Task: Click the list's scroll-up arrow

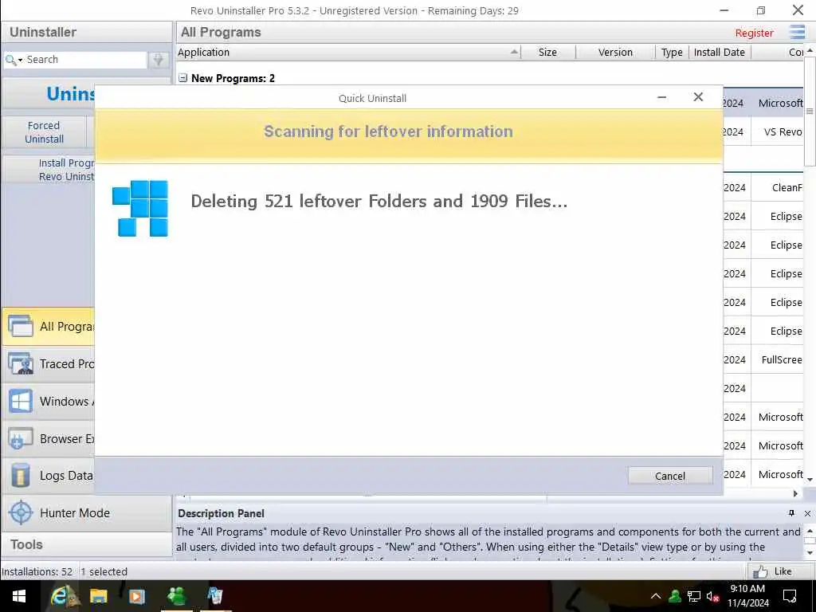Action: pos(810,50)
